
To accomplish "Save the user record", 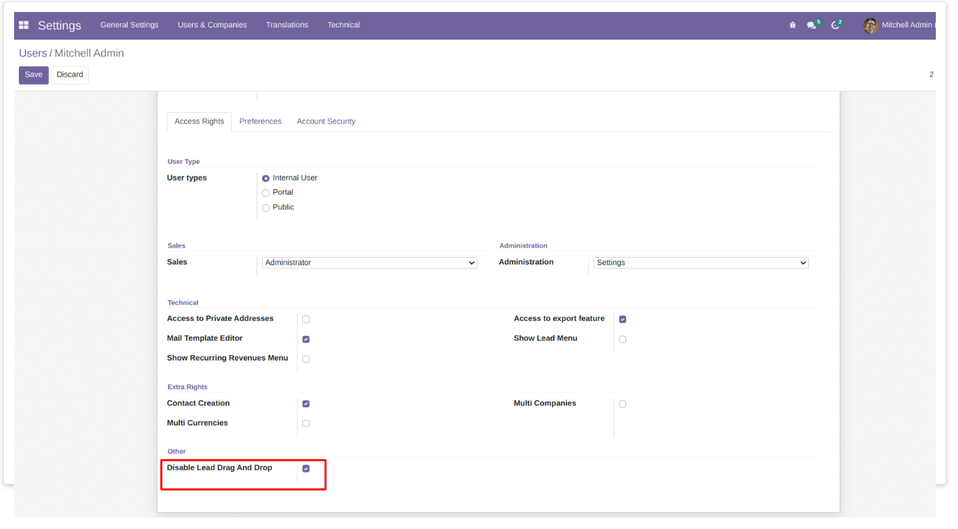I will click(34, 75).
